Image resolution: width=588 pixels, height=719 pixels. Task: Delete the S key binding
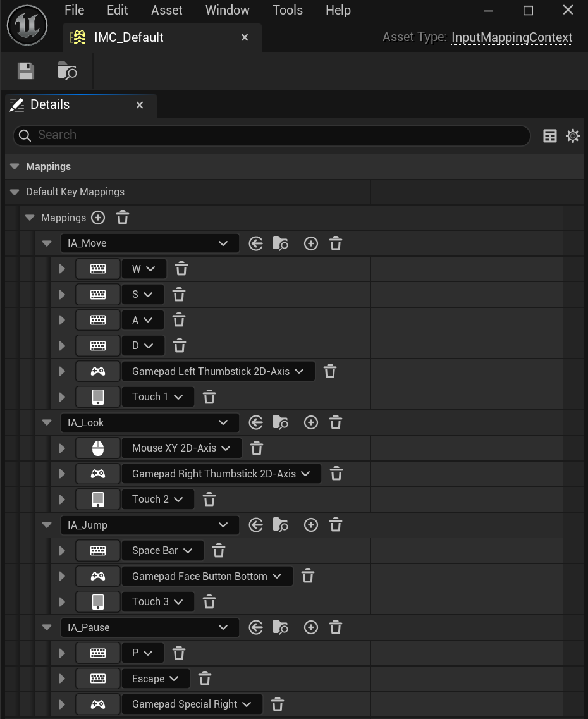[179, 295]
